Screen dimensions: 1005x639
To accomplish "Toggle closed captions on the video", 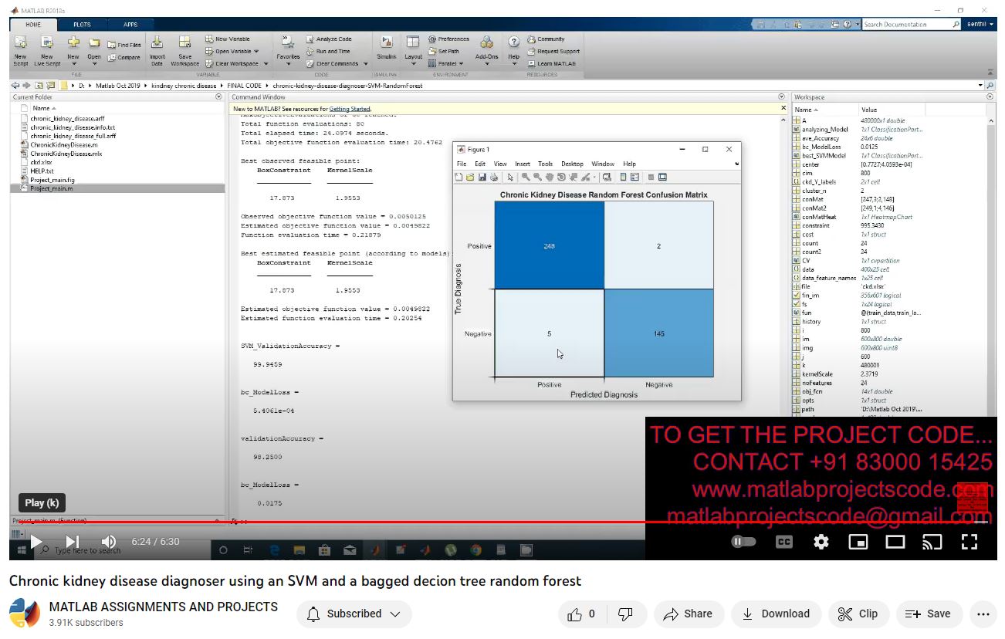I will pos(783,542).
